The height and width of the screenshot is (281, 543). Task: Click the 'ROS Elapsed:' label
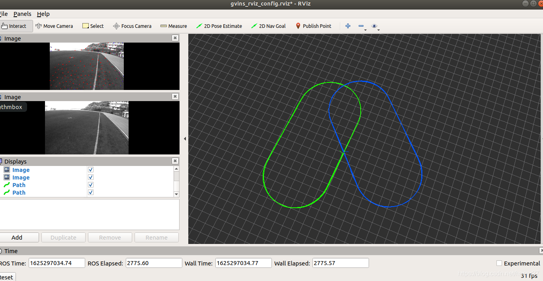click(105, 263)
